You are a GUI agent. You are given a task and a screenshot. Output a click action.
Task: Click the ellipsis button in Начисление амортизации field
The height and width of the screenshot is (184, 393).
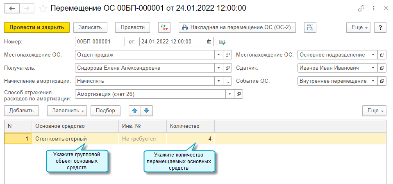click(x=227, y=81)
